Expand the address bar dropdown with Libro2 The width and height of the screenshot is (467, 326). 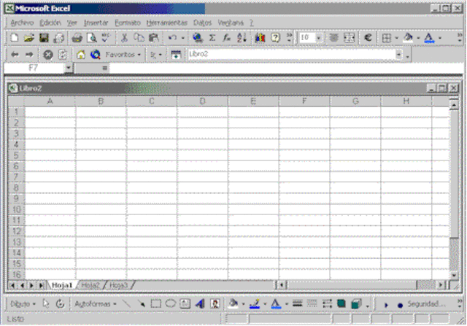[x=398, y=54]
